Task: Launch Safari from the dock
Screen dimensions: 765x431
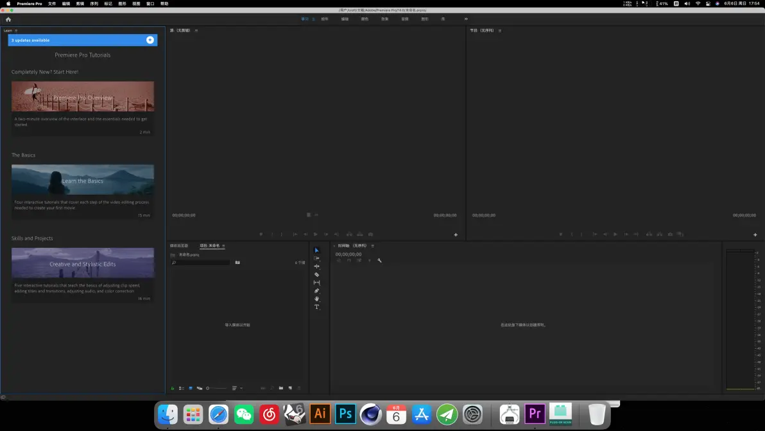Action: pos(219,414)
